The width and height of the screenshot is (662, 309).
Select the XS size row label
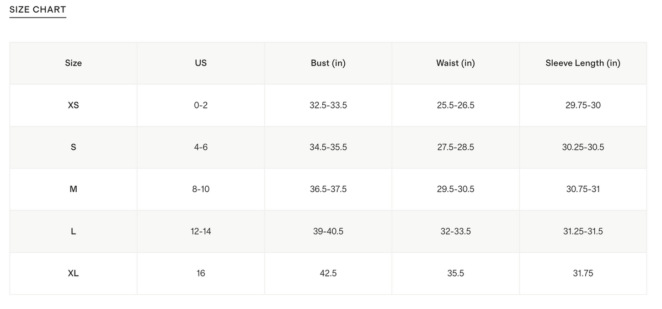point(73,105)
